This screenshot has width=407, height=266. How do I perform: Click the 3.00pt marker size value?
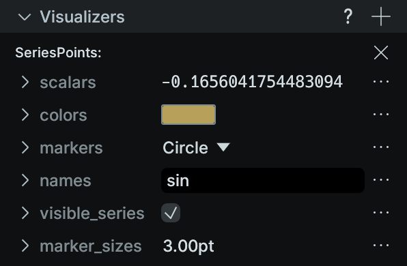(188, 246)
